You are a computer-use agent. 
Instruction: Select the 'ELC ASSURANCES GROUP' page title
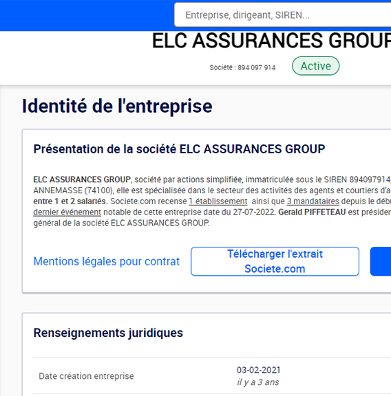tap(271, 41)
